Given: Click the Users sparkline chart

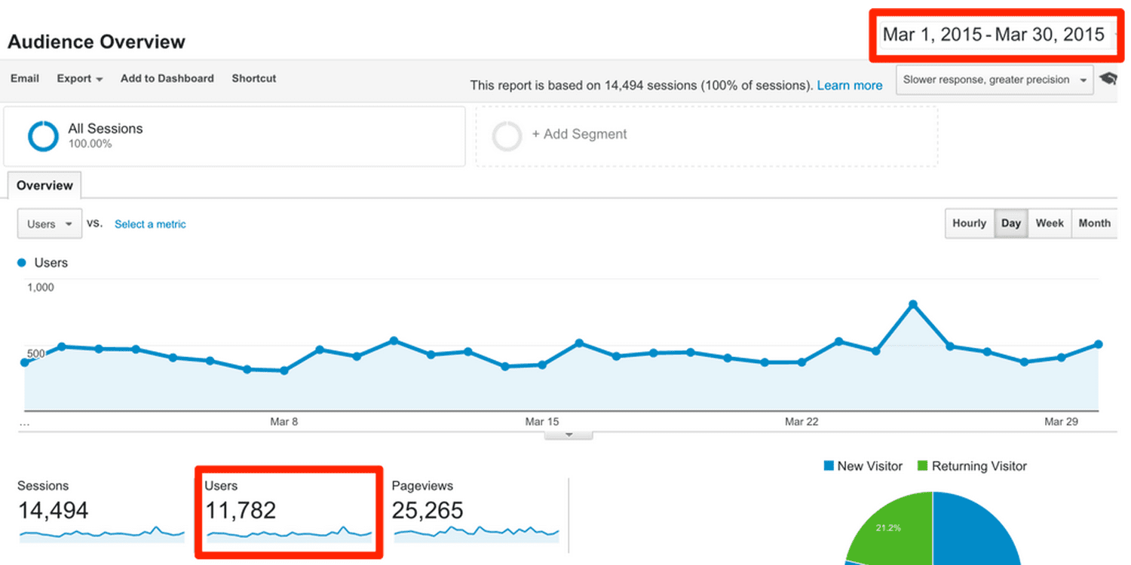Looking at the screenshot, I should [290, 534].
